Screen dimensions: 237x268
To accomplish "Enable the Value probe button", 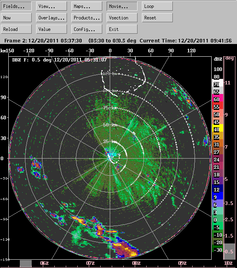I will pyautogui.click(x=52, y=29).
